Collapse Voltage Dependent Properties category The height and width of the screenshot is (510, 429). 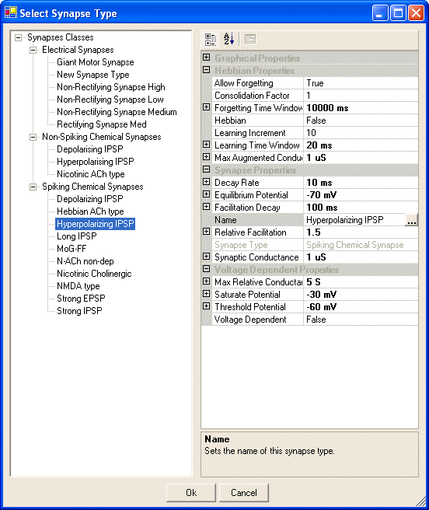(x=206, y=269)
